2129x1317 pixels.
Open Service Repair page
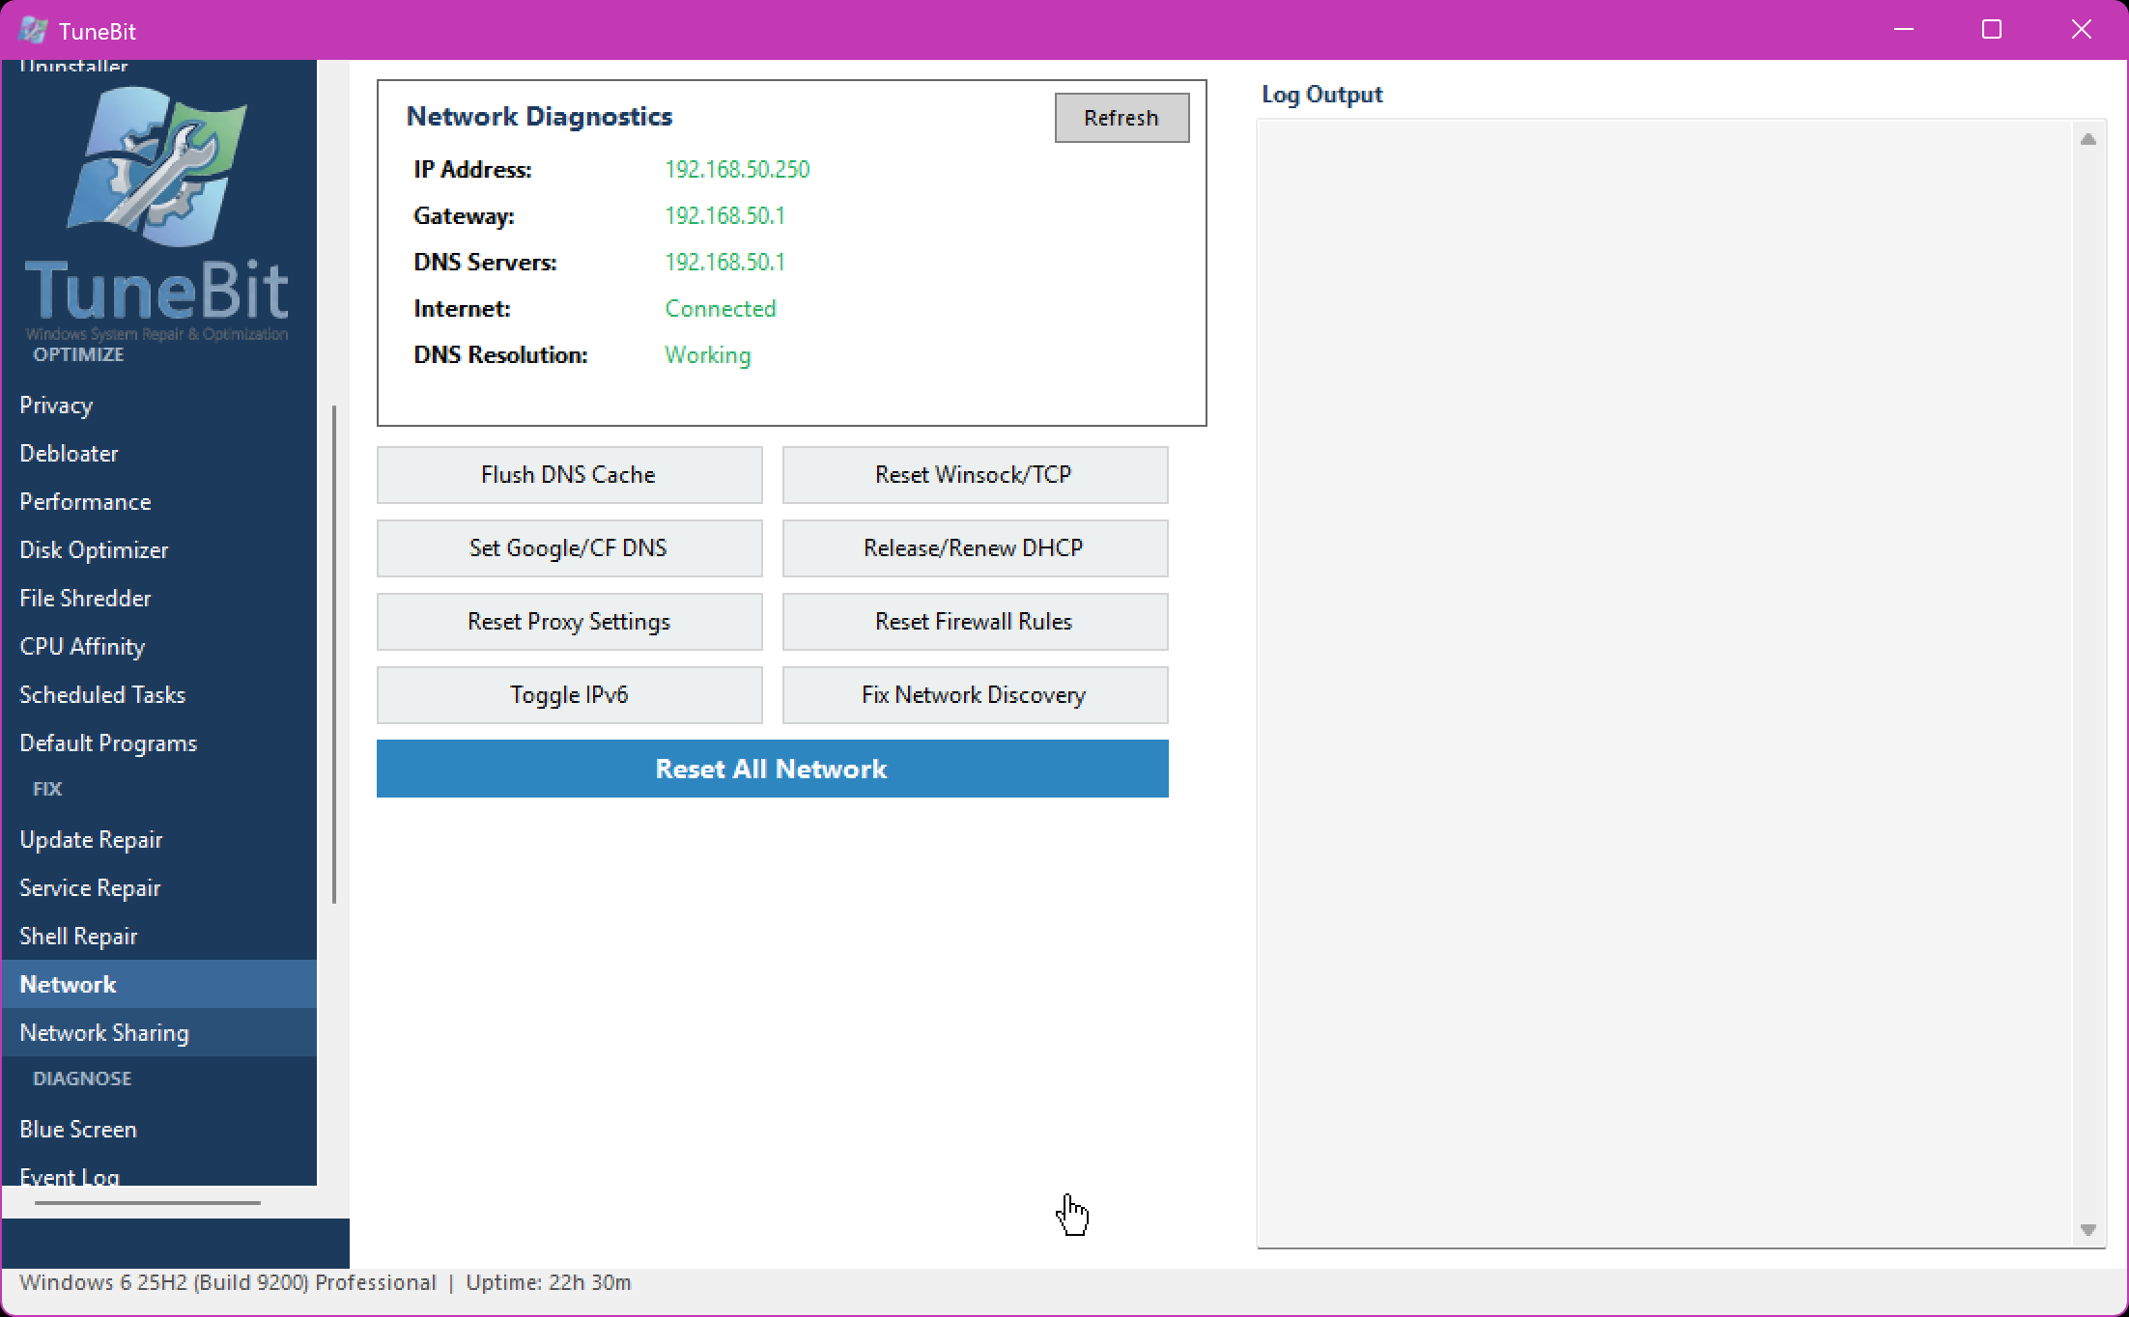pos(158,887)
